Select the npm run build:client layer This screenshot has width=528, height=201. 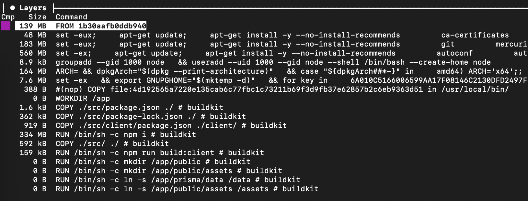pyautogui.click(x=160, y=153)
